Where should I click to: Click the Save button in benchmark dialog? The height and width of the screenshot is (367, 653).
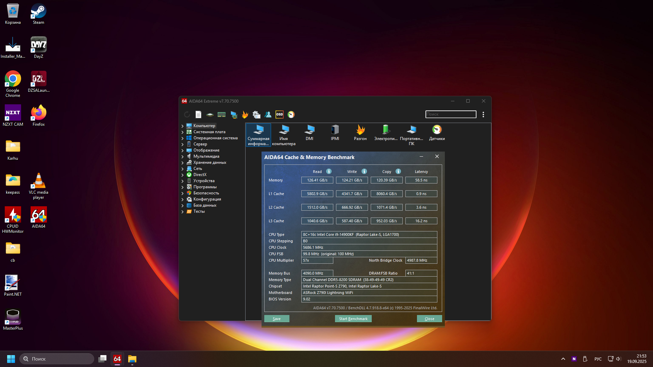[277, 319]
